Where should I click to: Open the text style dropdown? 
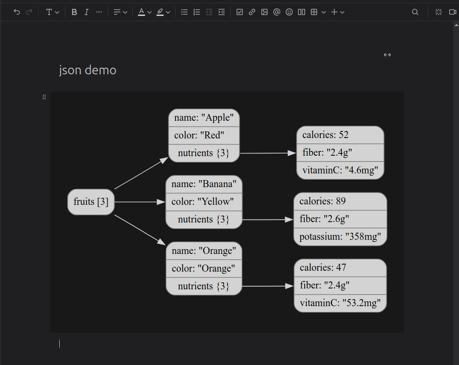[53, 12]
